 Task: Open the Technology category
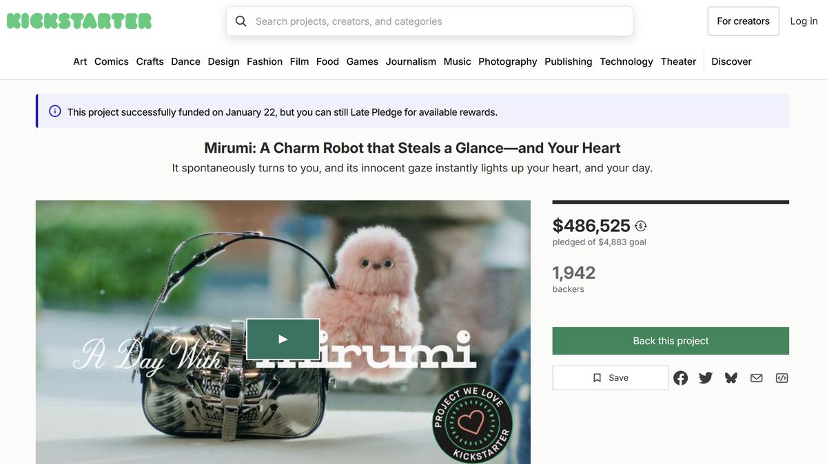626,61
